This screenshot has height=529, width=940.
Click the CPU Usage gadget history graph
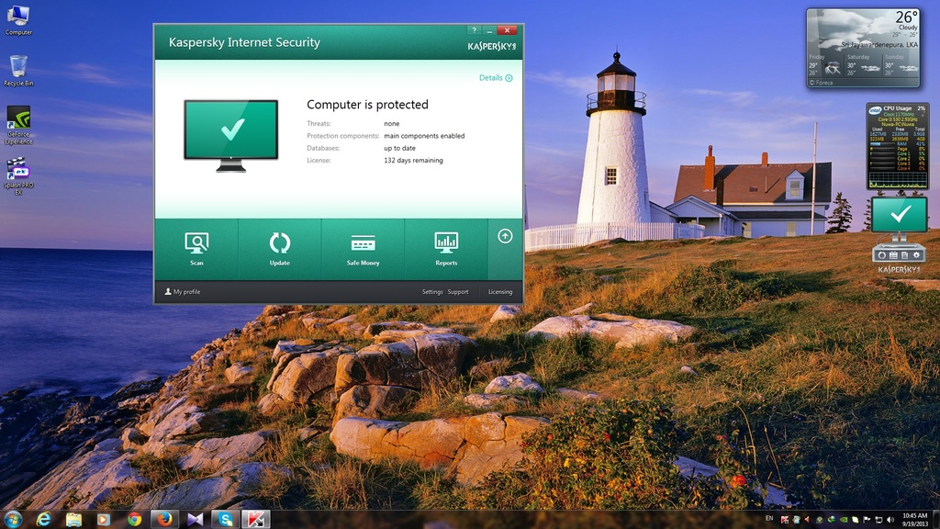point(898,180)
